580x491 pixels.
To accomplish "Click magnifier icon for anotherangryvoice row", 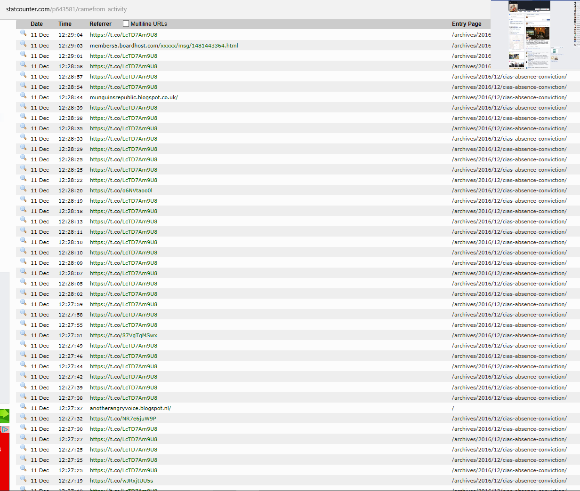I will [x=23, y=407].
